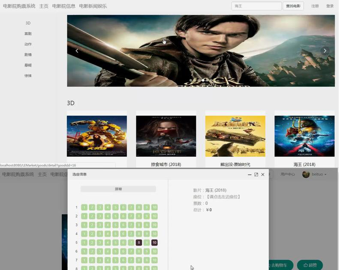Open the 电影新闻娱乐 navigation item
This screenshot has height=270, width=343.
pos(93,6)
